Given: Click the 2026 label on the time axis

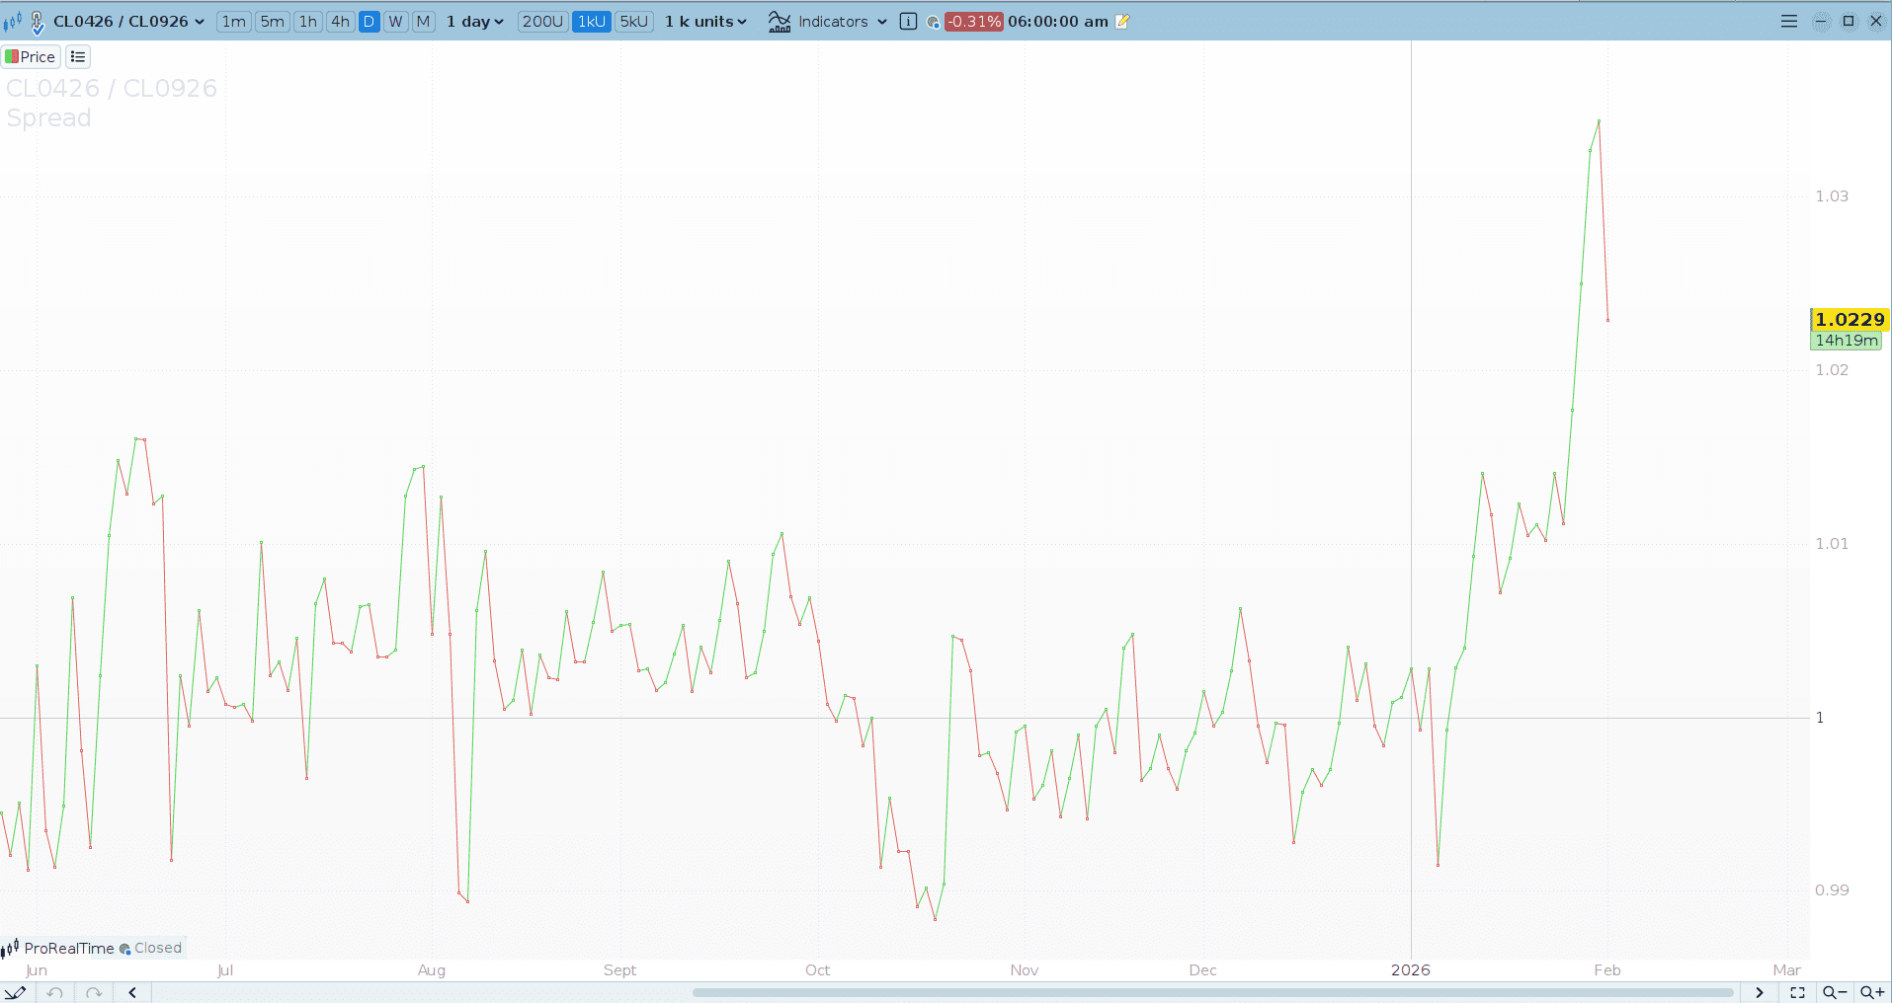Looking at the screenshot, I should coord(1411,970).
